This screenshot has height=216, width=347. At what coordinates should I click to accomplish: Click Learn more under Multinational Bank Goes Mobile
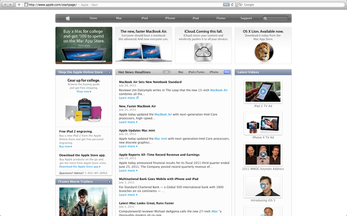pyautogui.click(x=128, y=195)
